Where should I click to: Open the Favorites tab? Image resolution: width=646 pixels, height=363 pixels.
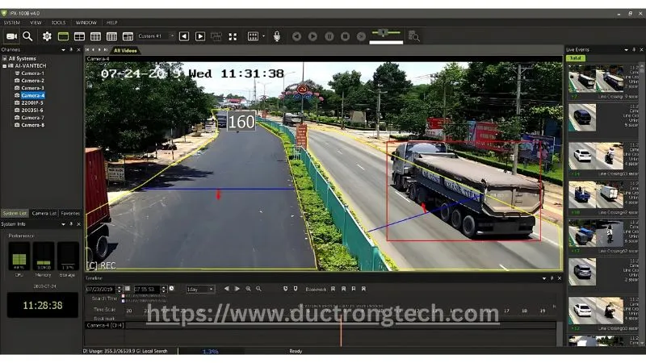pyautogui.click(x=70, y=213)
